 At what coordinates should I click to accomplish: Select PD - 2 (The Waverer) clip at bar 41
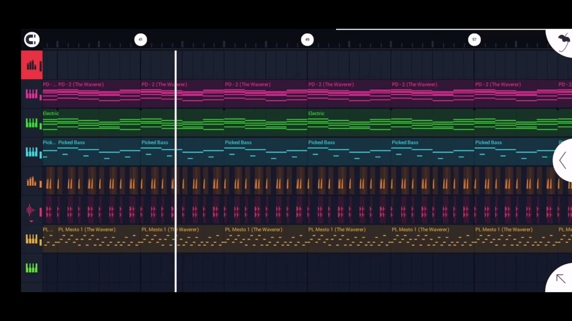click(x=182, y=94)
